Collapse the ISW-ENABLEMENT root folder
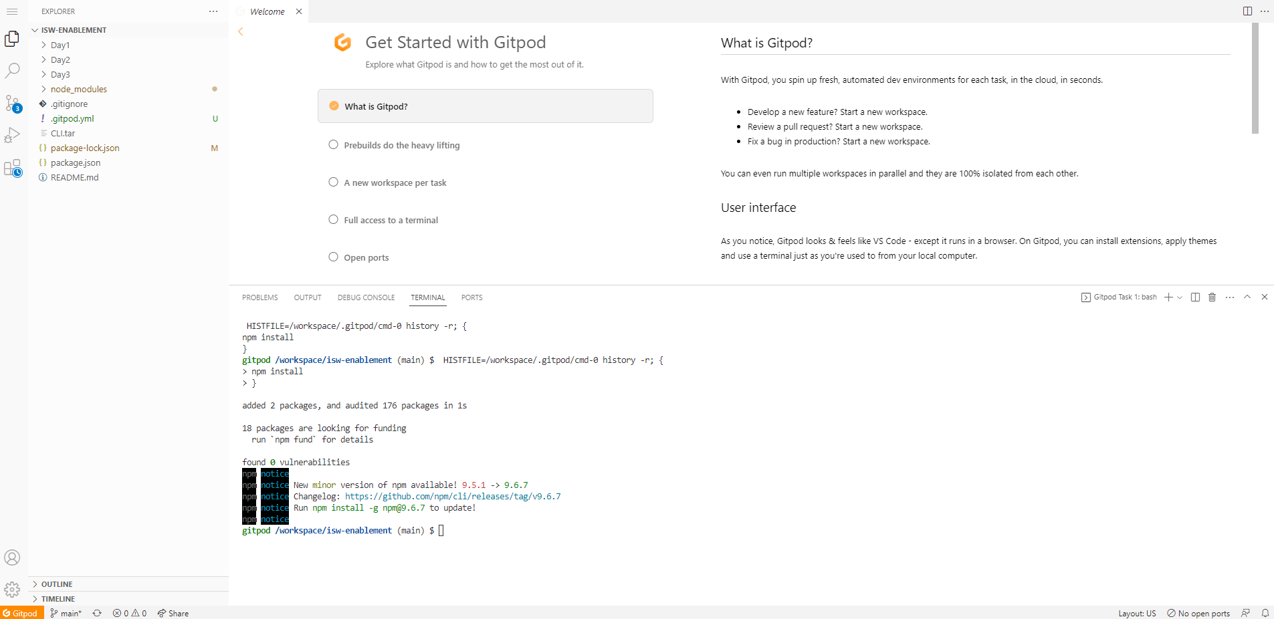The height and width of the screenshot is (619, 1274). (x=128, y=30)
